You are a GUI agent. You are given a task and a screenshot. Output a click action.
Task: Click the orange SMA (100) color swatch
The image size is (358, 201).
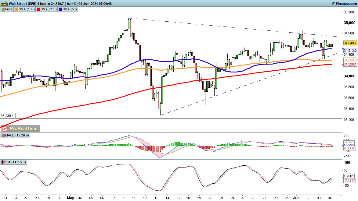[x=16, y=9]
